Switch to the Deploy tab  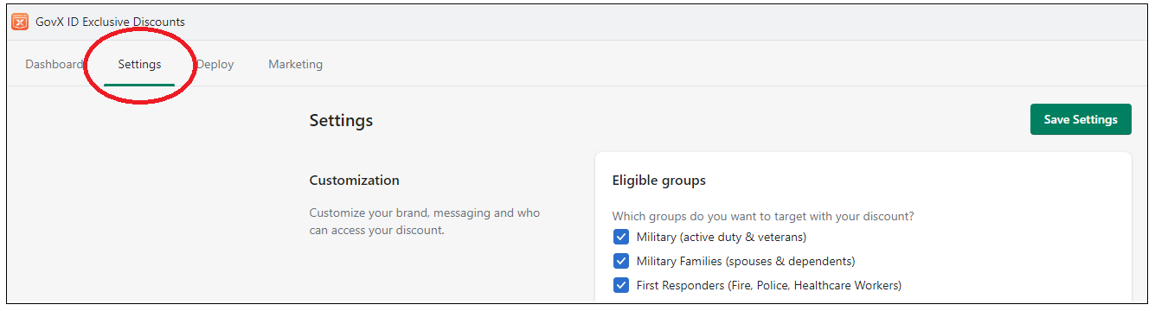pyautogui.click(x=215, y=64)
